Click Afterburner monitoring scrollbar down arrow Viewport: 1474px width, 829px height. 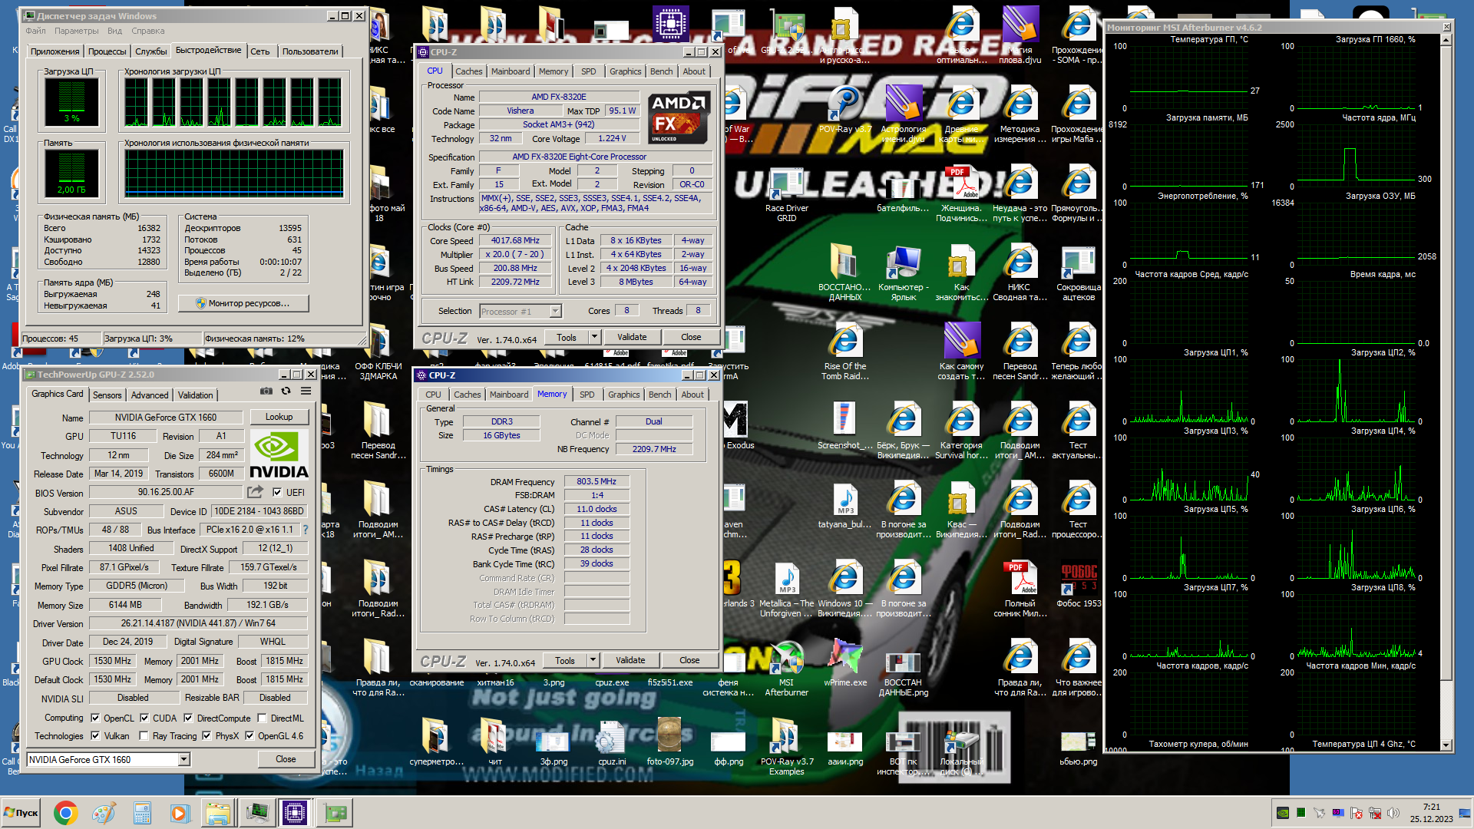coord(1446,745)
